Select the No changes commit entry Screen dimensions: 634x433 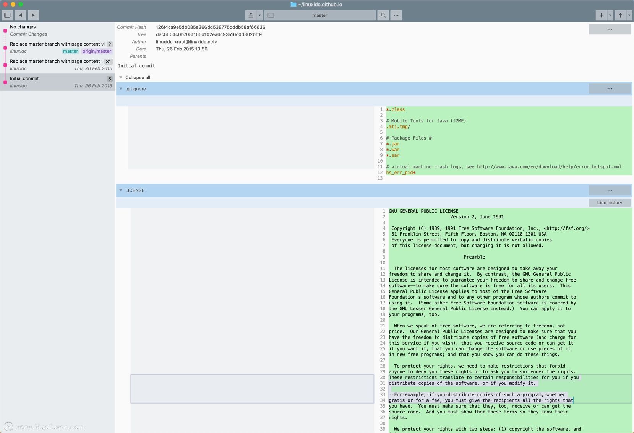pos(57,30)
